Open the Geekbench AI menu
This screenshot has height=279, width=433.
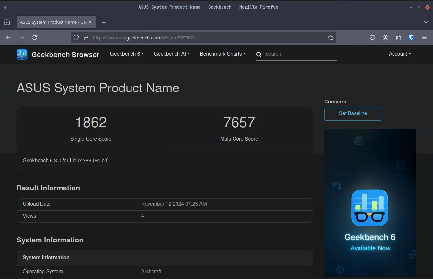click(x=172, y=54)
